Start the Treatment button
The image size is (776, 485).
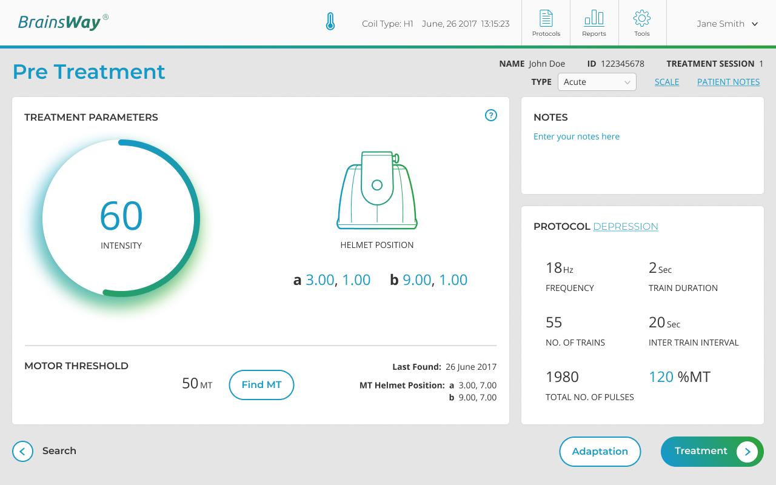click(x=712, y=452)
